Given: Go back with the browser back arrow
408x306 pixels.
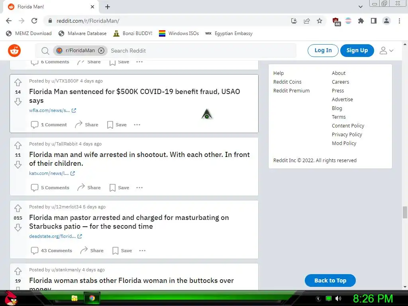Looking at the screenshot, I should coord(9,21).
